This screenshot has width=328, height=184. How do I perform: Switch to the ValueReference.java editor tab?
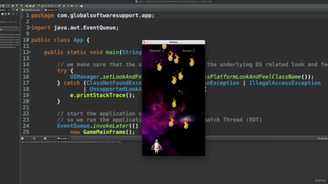31,10
